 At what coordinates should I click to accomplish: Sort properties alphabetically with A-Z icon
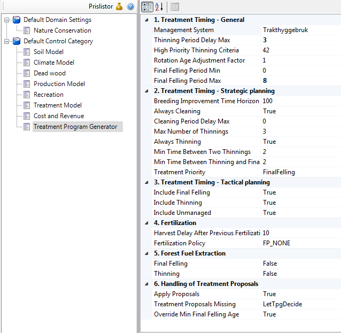159,7
